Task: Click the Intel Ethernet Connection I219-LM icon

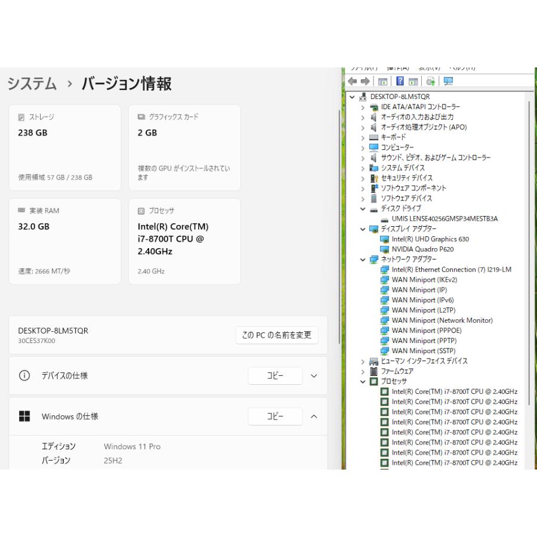Action: click(385, 270)
